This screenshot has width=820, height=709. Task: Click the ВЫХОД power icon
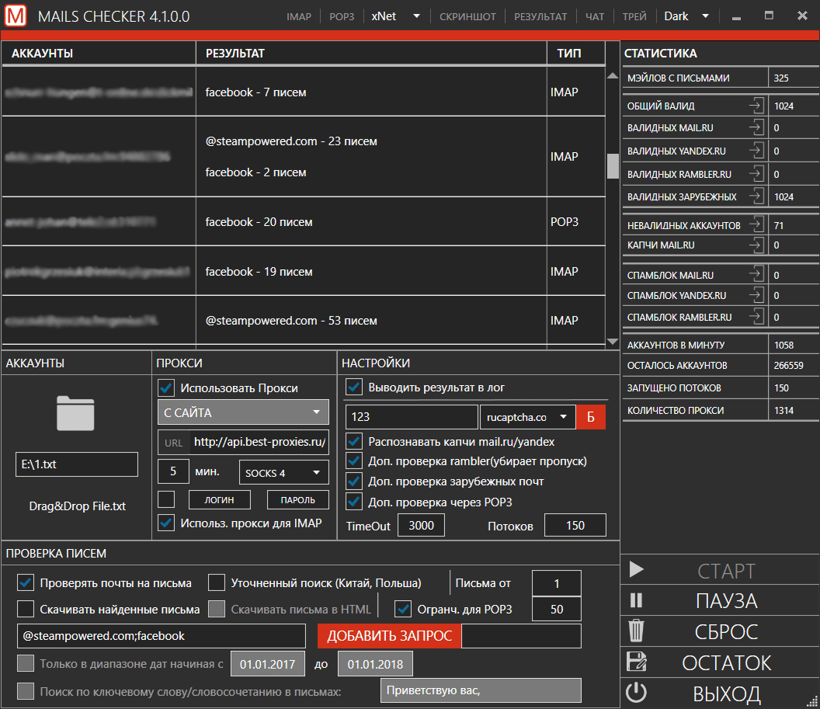pos(636,693)
